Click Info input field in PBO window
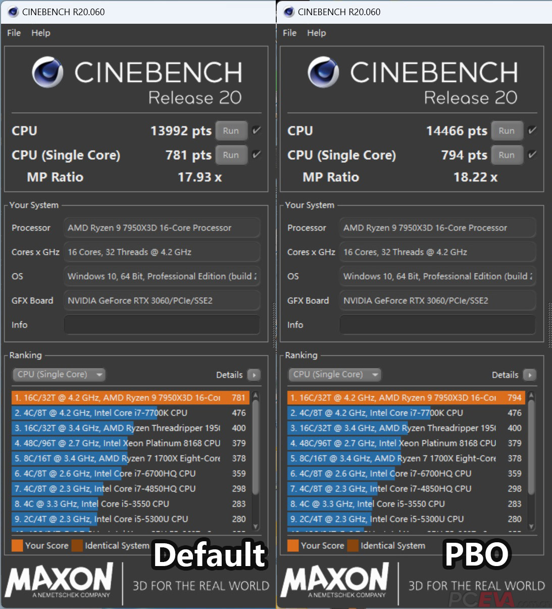This screenshot has width=552, height=609. tap(437, 325)
